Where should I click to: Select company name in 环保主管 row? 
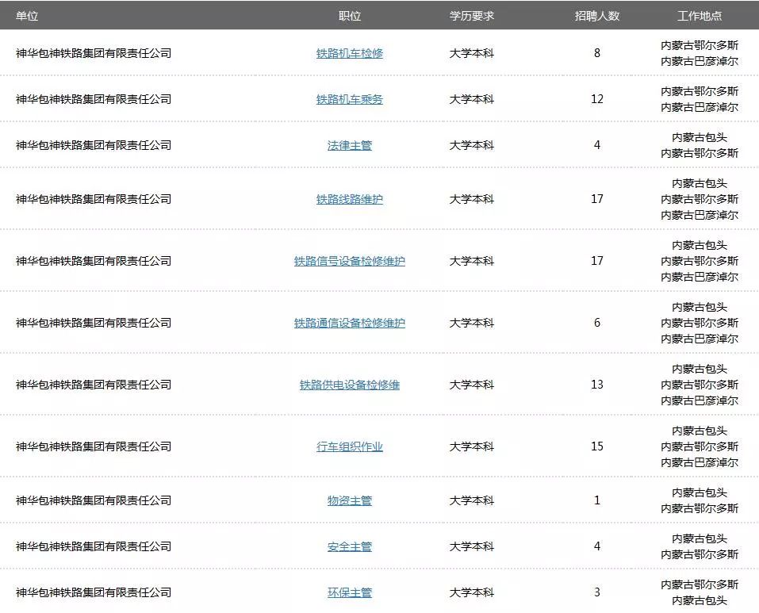(x=94, y=592)
